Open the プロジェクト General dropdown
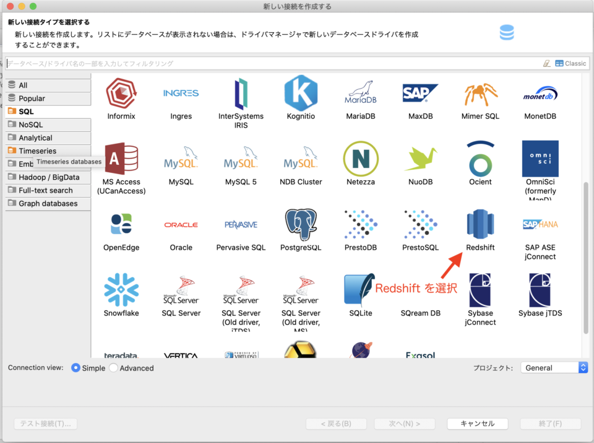Image resolution: width=594 pixels, height=443 pixels. [554, 367]
